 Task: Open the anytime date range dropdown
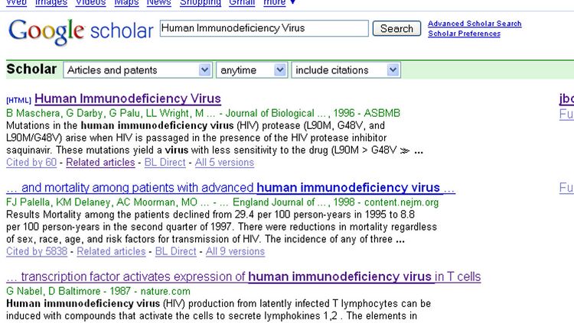pos(252,70)
